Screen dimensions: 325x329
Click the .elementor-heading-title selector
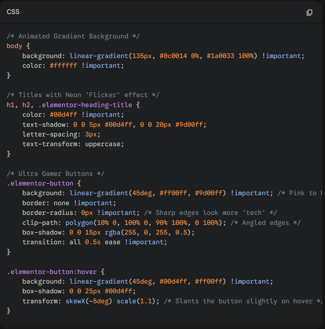pyautogui.click(x=85, y=105)
